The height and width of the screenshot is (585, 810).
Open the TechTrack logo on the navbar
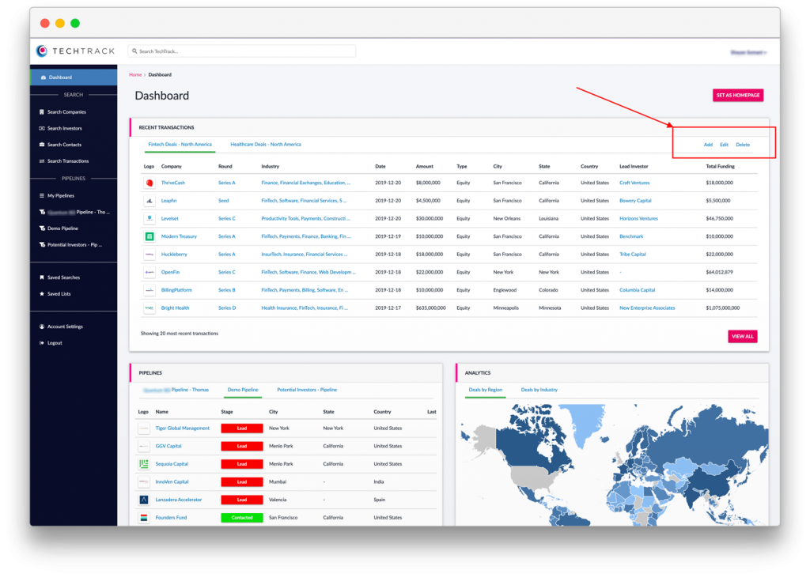76,50
